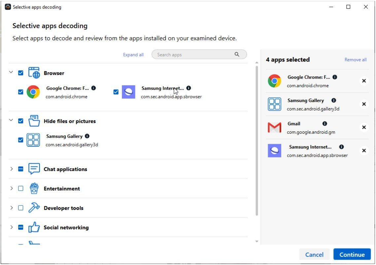Focus the Search apps field

[x=199, y=54]
